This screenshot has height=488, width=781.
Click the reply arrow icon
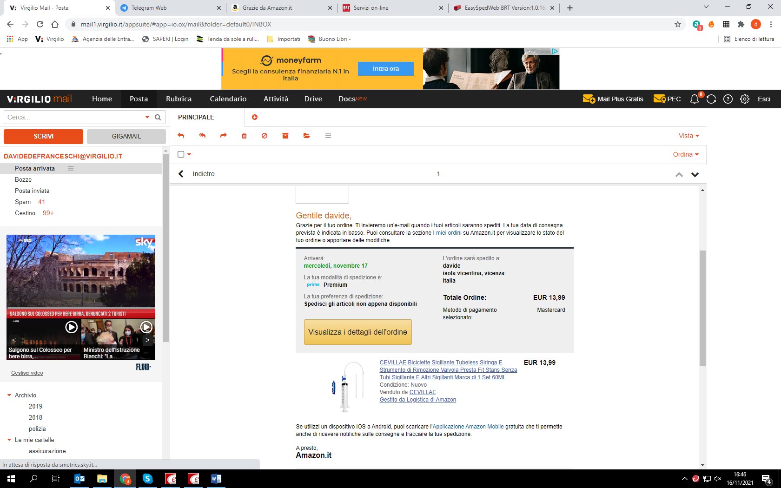tap(181, 136)
